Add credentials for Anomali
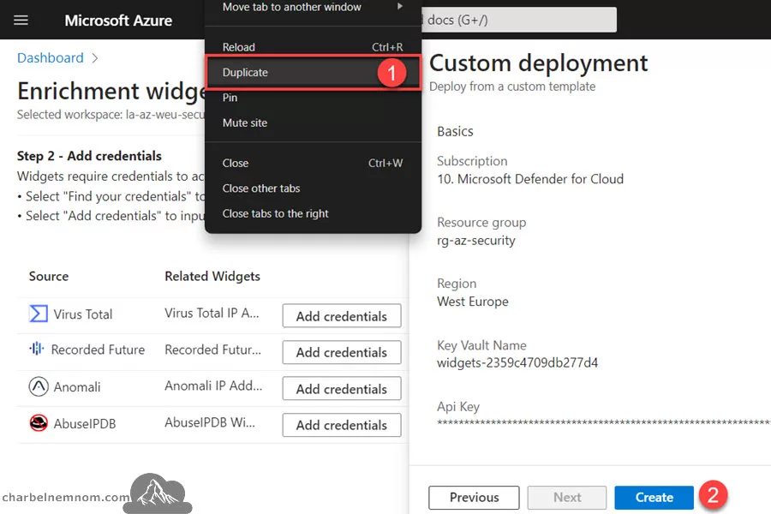The height and width of the screenshot is (514, 771). point(342,389)
